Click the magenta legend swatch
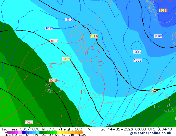The height and width of the screenshot is (136, 176). [17, 132]
